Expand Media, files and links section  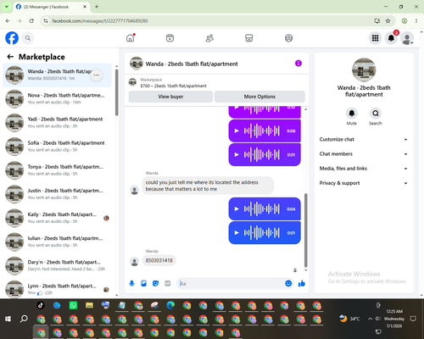pyautogui.click(x=364, y=169)
